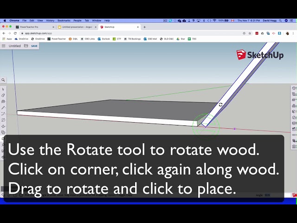This screenshot has height=223, width=297.
Task: Switch to the PowerTeacher Pro tab
Action: pos(35,27)
